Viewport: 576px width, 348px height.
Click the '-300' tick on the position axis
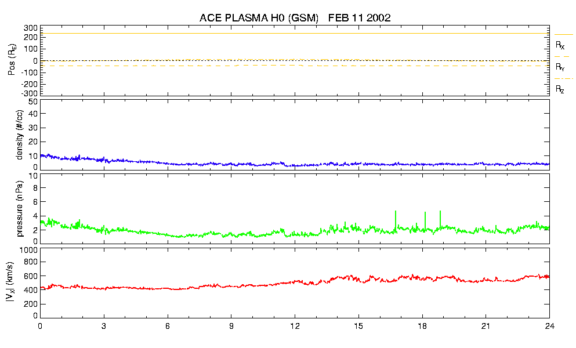(x=29, y=93)
